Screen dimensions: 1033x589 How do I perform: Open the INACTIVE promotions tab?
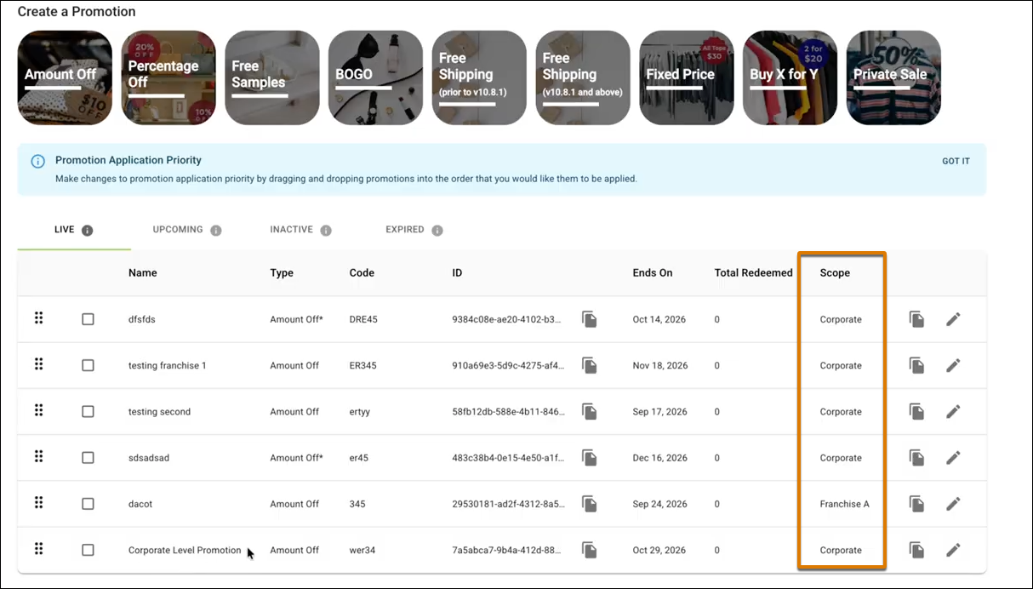point(292,230)
